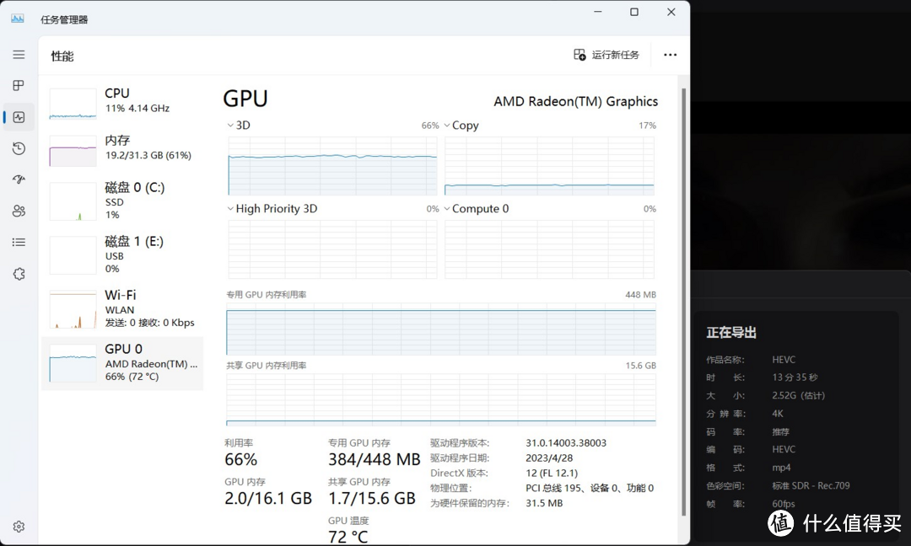This screenshot has height=546, width=911.
Task: Expand the Copy graph dropdown
Action: click(x=447, y=126)
